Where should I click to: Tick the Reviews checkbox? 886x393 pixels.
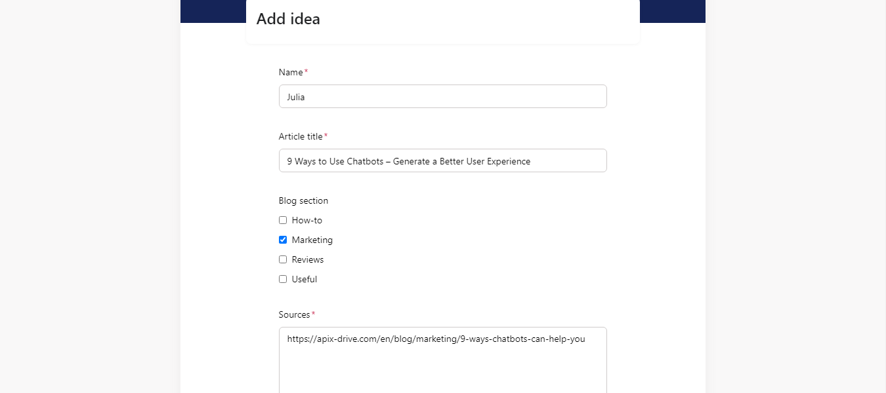283,259
